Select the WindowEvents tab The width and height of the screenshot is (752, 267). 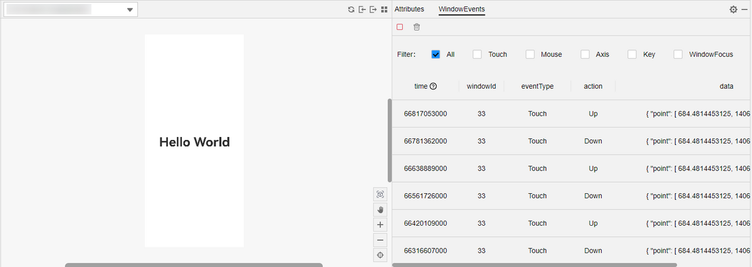coord(461,9)
